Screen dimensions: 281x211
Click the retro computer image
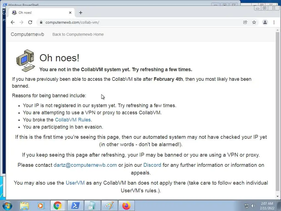pyautogui.click(x=26, y=61)
